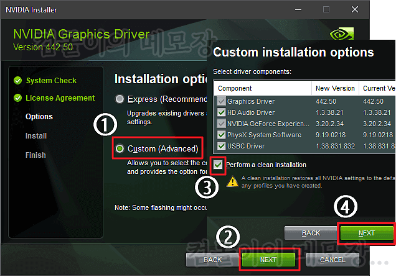Click the yellow warning triangle icon
The image size is (396, 277).
coord(232,181)
